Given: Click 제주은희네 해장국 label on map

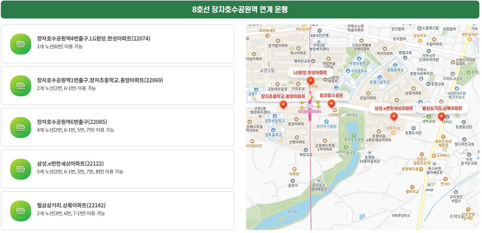Looking at the screenshot, I should [444, 143].
